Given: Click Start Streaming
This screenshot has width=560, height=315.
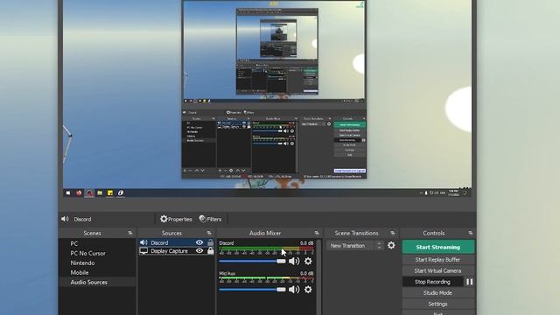Looking at the screenshot, I should click(x=438, y=247).
